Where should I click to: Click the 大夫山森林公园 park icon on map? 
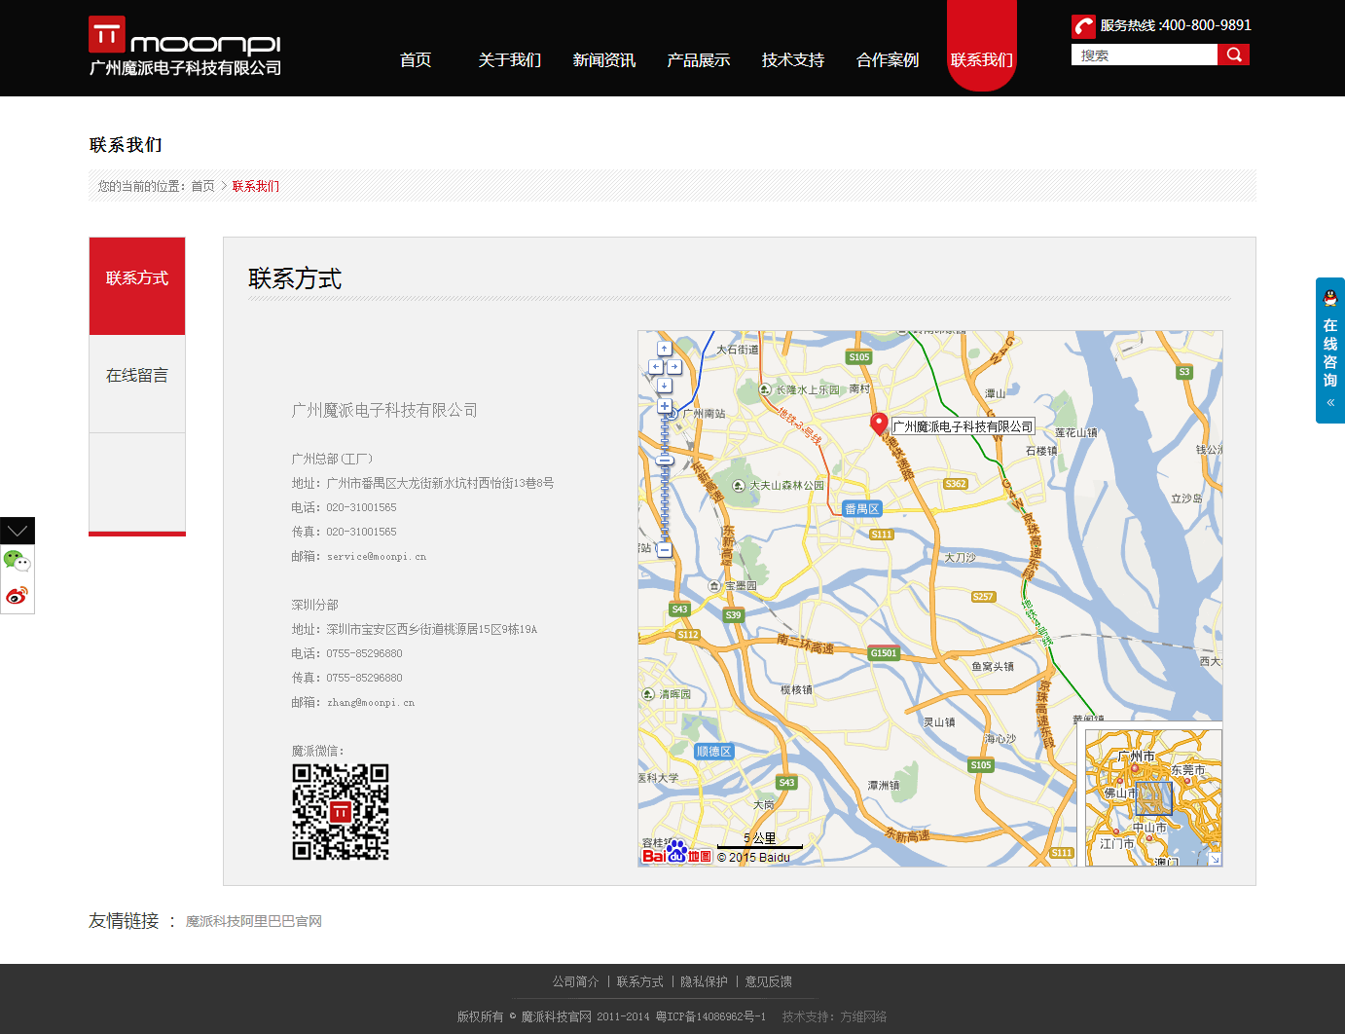pos(739,485)
